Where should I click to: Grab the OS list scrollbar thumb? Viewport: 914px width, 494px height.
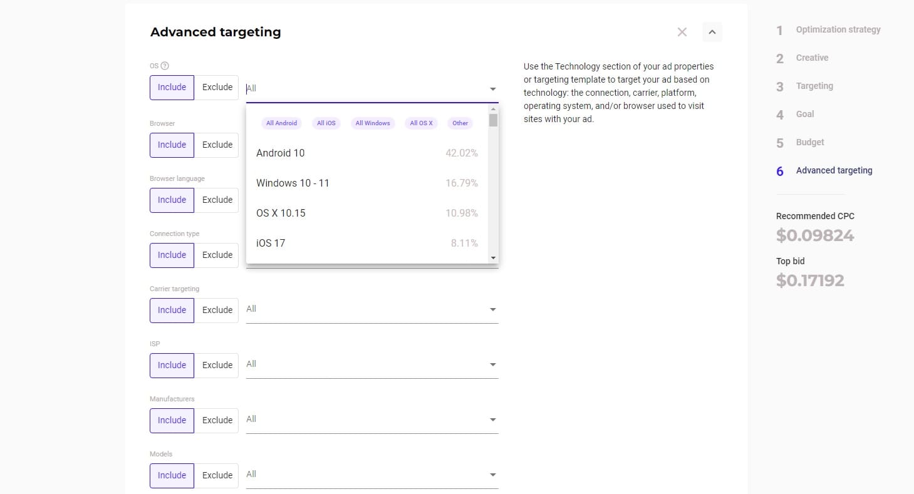493,120
